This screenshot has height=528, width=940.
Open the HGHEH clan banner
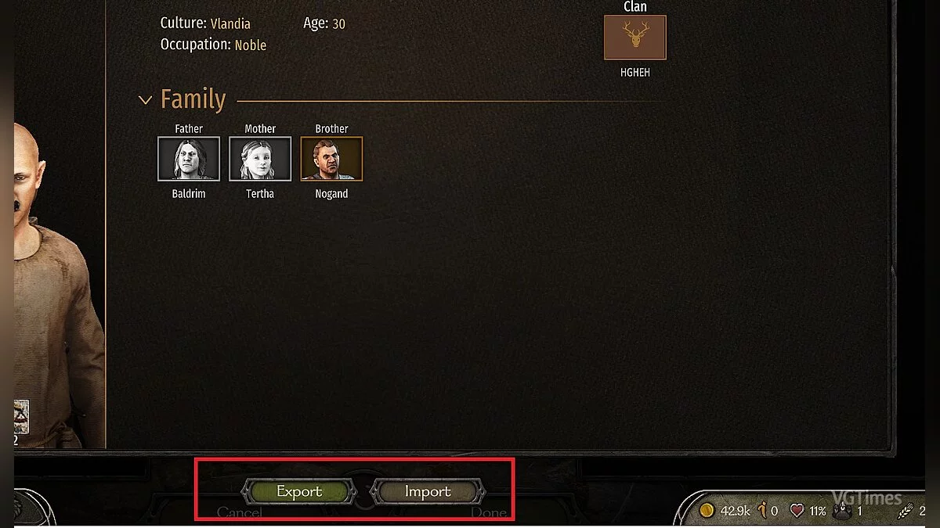click(x=635, y=38)
